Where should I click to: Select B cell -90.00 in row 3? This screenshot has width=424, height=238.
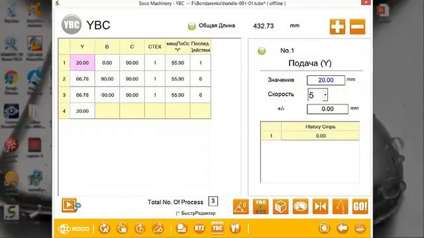click(107, 95)
